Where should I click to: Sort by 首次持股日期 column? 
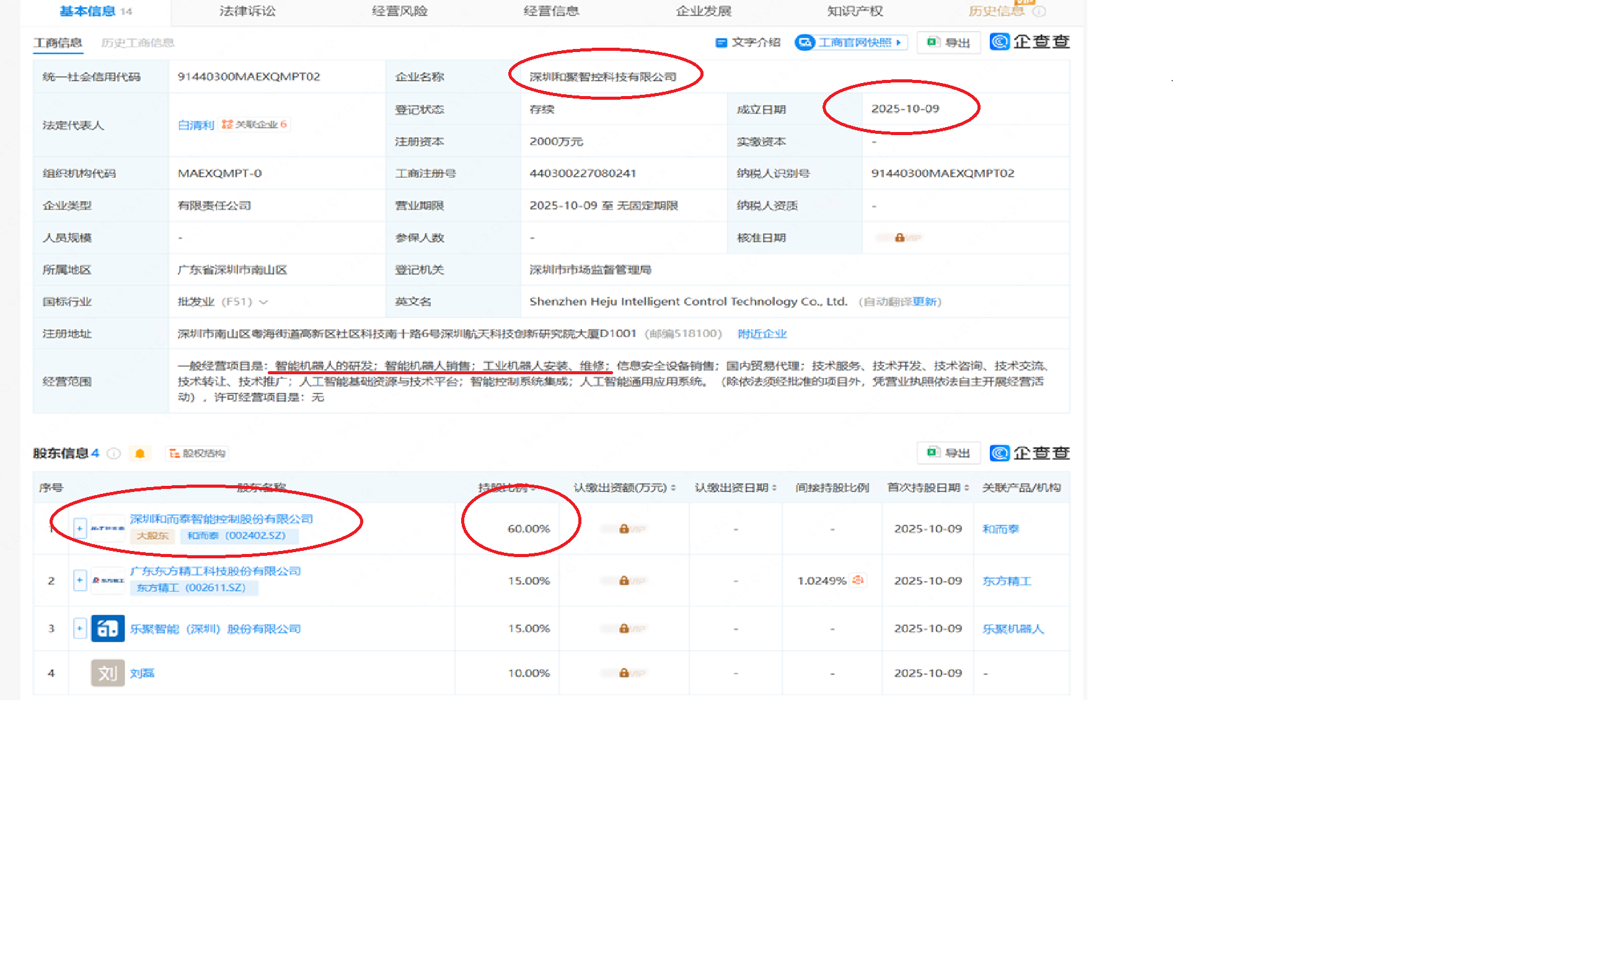(x=966, y=488)
